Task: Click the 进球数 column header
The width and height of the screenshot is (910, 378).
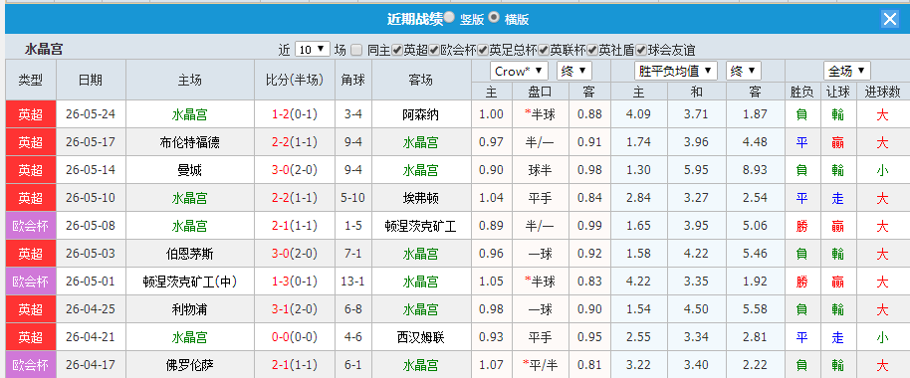Action: coord(882,92)
